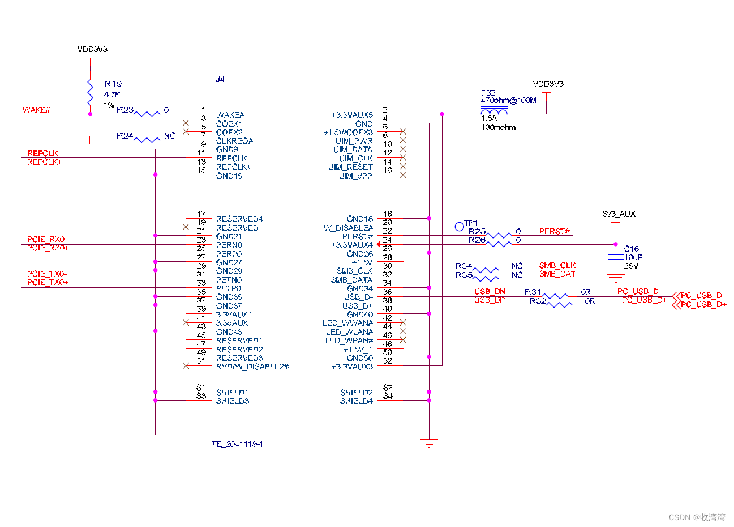
Task: Click the ground symbol beside R24
Action: 91,140
